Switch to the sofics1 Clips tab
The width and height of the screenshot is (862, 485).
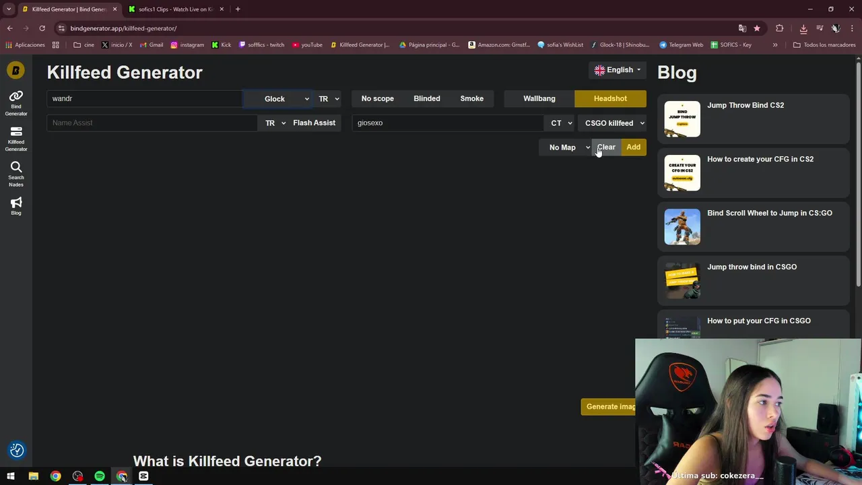[176, 9]
